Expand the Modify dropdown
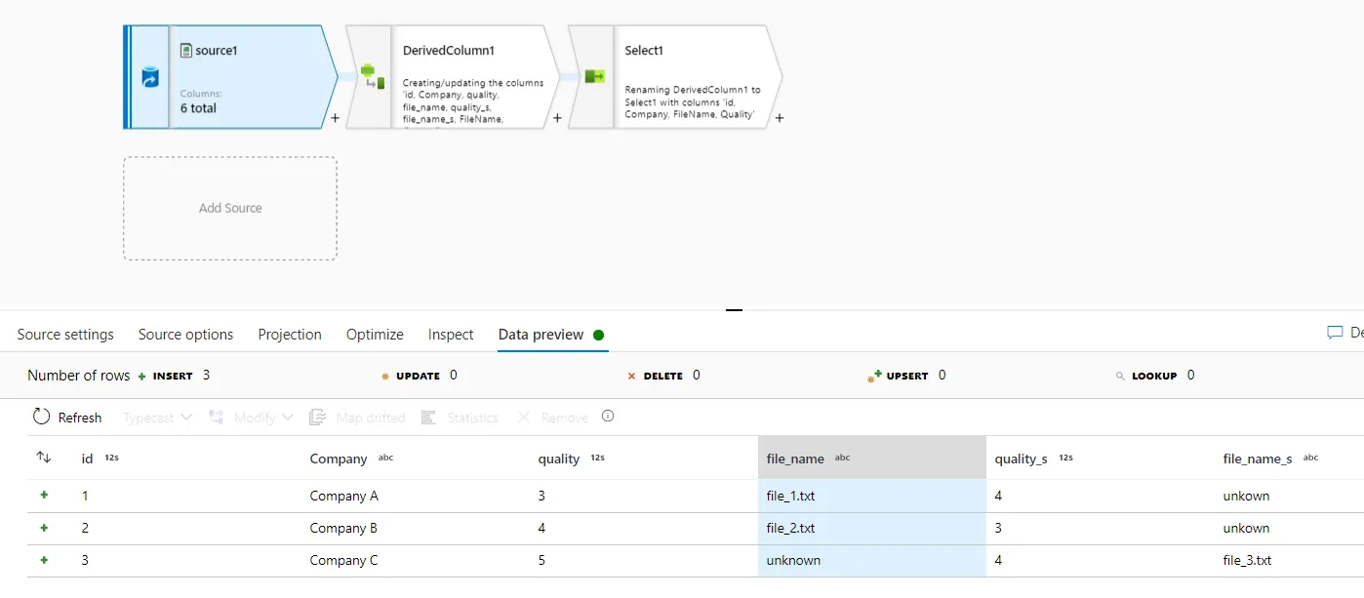 (x=251, y=418)
